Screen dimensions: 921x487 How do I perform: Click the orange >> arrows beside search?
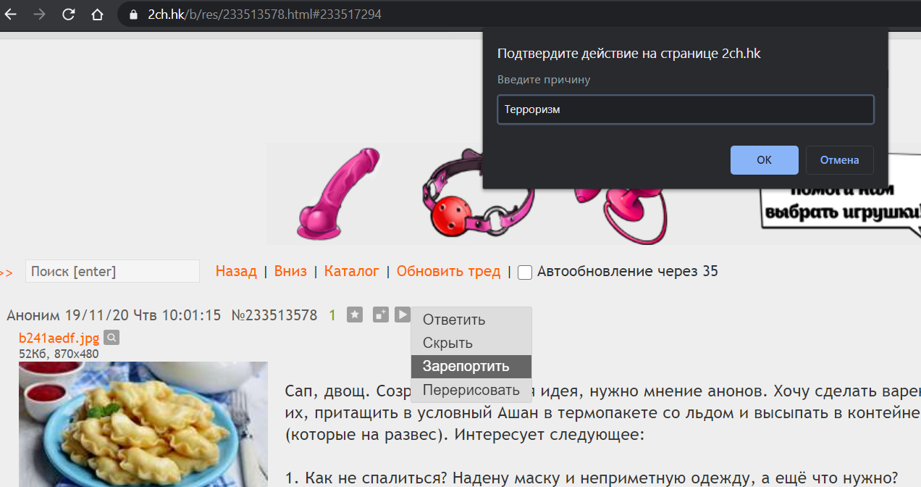7,272
